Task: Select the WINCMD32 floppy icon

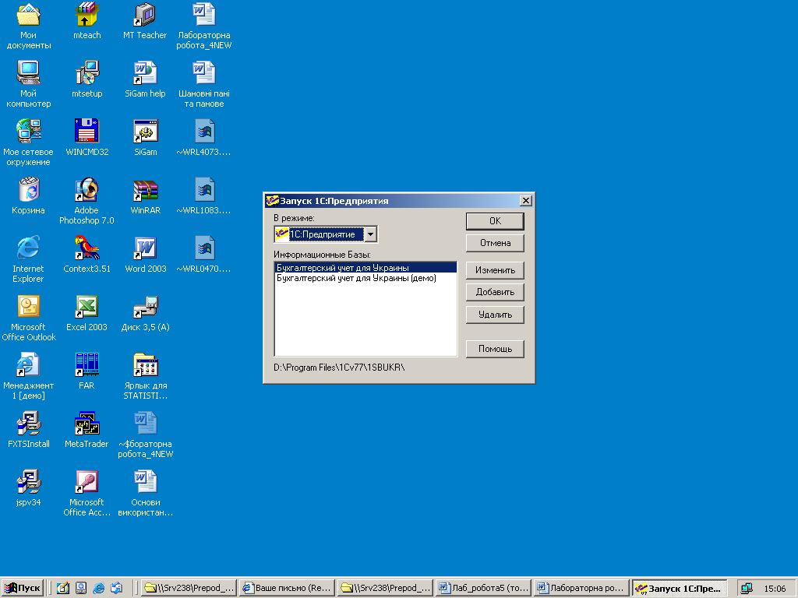Action: click(x=87, y=132)
